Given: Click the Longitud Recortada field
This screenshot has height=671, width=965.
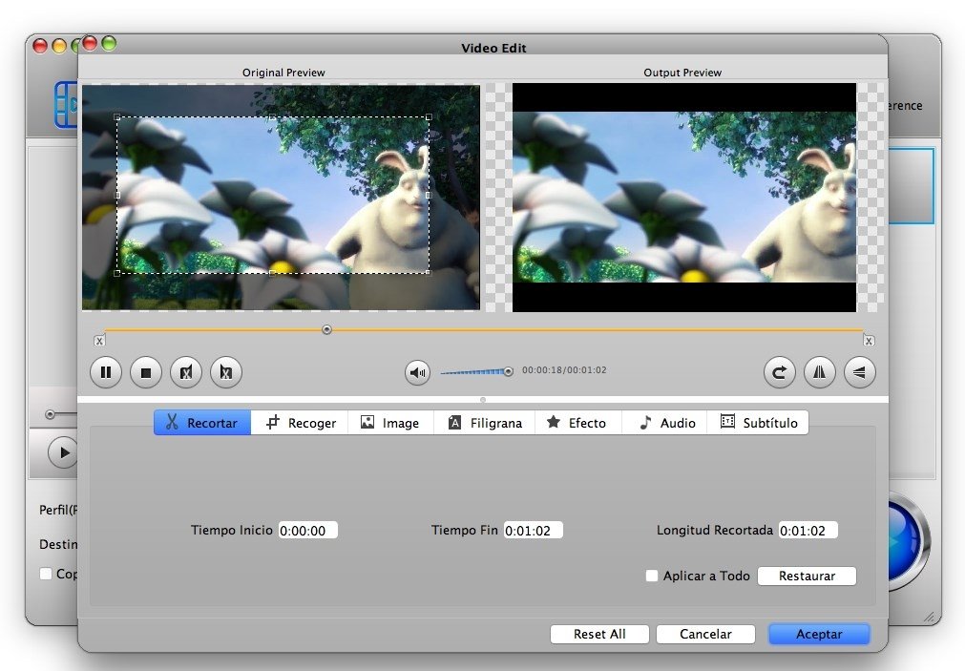Looking at the screenshot, I should [x=808, y=531].
